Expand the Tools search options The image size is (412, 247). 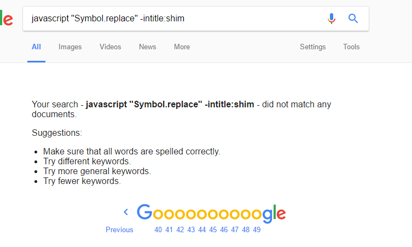(x=351, y=47)
